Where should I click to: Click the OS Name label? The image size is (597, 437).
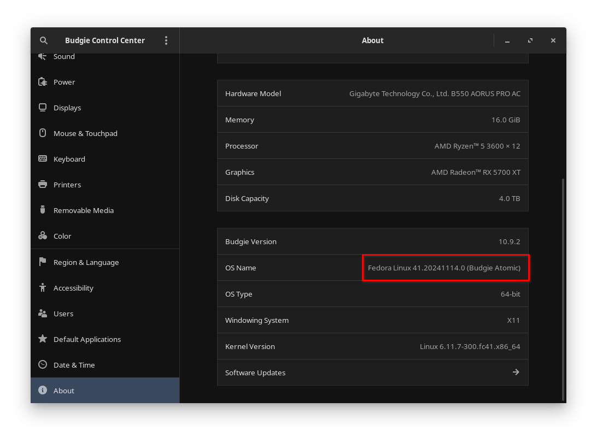[x=241, y=268]
